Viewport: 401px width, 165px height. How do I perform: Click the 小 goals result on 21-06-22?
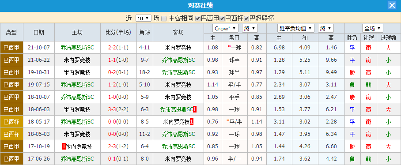pyautogui.click(x=388, y=60)
